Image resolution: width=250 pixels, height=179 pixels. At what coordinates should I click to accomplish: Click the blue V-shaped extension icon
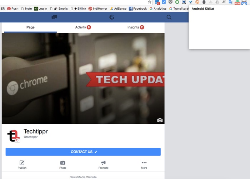190,2
